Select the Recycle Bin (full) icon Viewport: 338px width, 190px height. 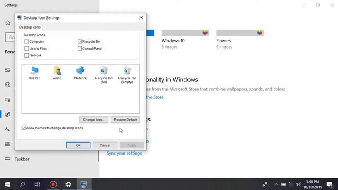tap(104, 75)
